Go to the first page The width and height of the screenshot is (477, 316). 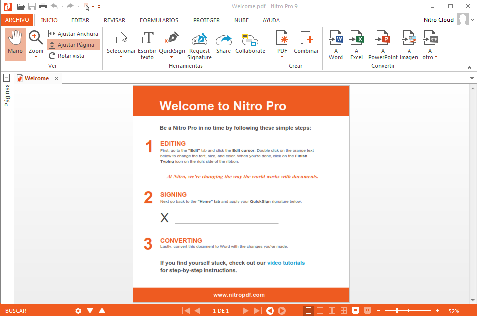186,311
